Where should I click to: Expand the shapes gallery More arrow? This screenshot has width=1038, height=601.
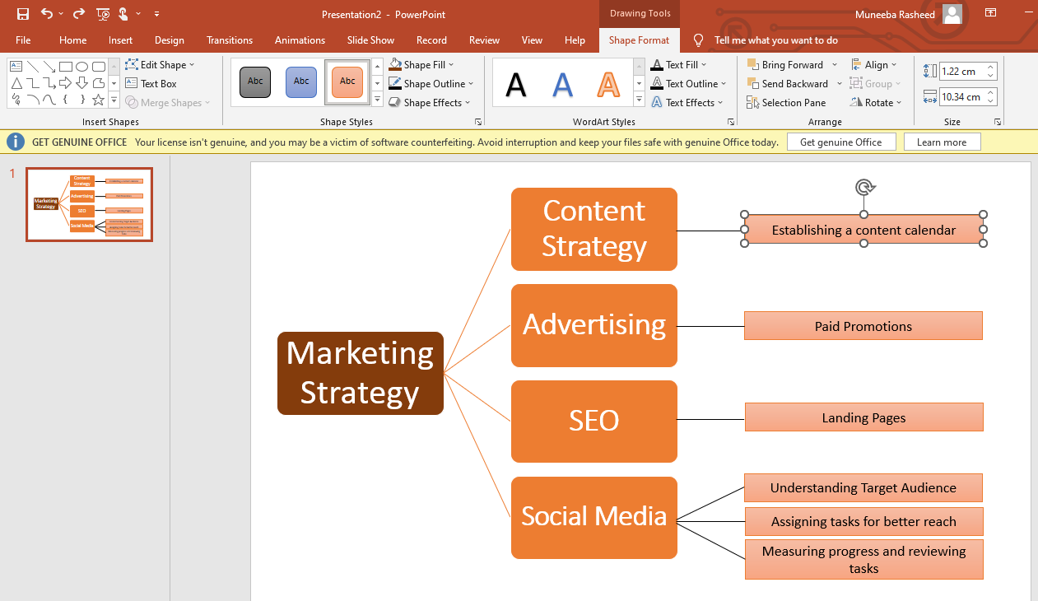pyautogui.click(x=114, y=100)
